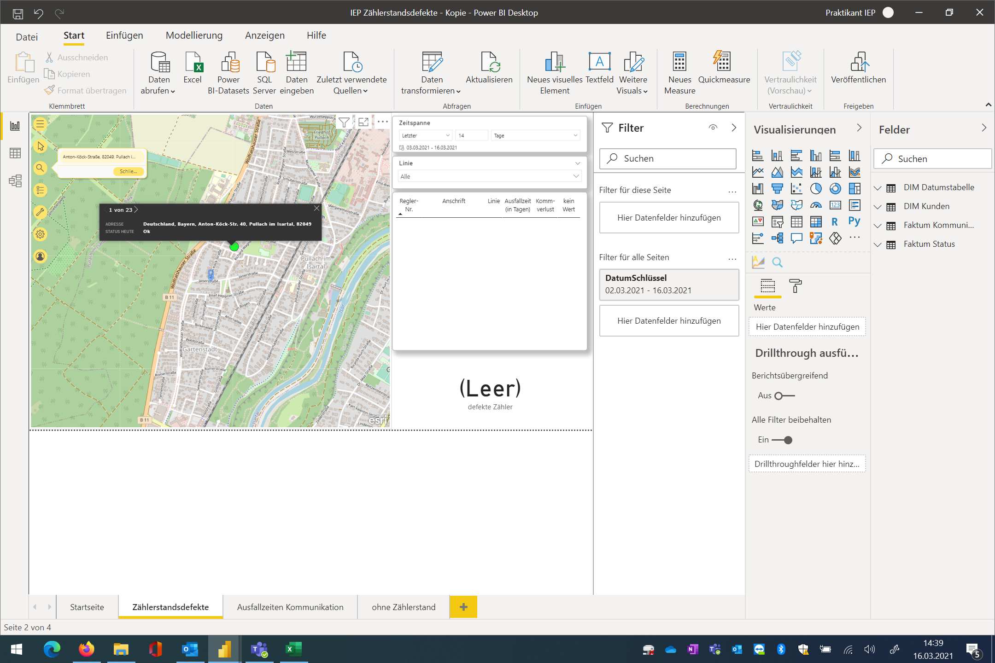The width and height of the screenshot is (995, 663).
Task: Open Analytics magnifier pane in Visualisierungen
Action: (778, 262)
